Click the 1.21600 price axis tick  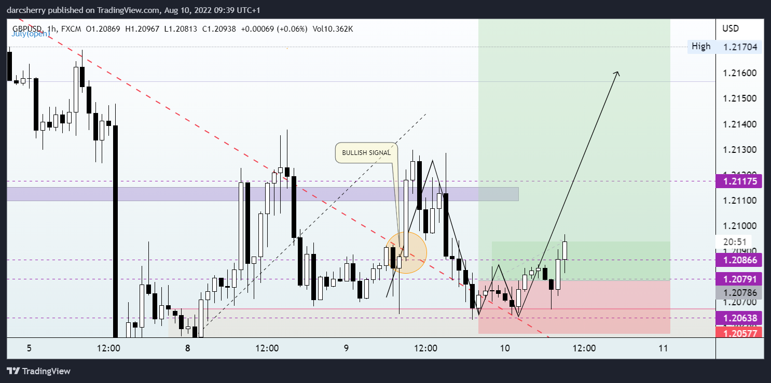coord(739,73)
